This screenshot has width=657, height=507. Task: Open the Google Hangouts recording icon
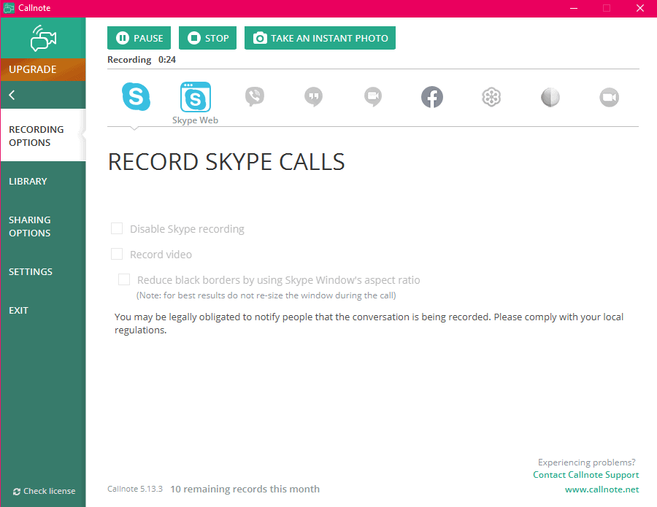coord(314,96)
